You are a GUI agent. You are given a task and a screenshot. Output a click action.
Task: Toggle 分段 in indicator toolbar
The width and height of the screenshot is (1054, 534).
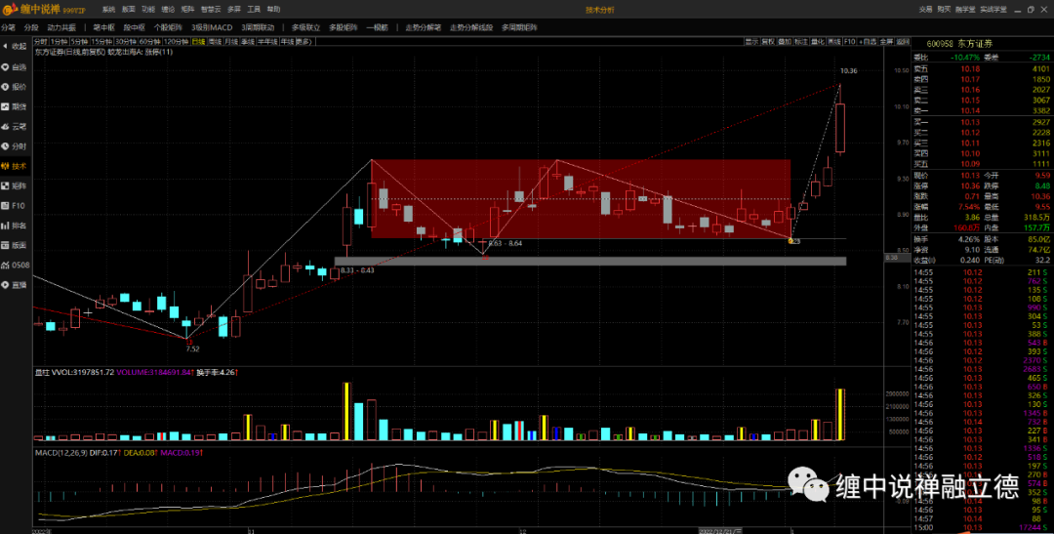pos(31,27)
